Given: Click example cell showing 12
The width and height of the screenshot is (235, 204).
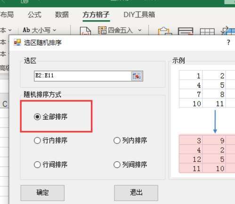Looking at the screenshot, I should (191, 159).
